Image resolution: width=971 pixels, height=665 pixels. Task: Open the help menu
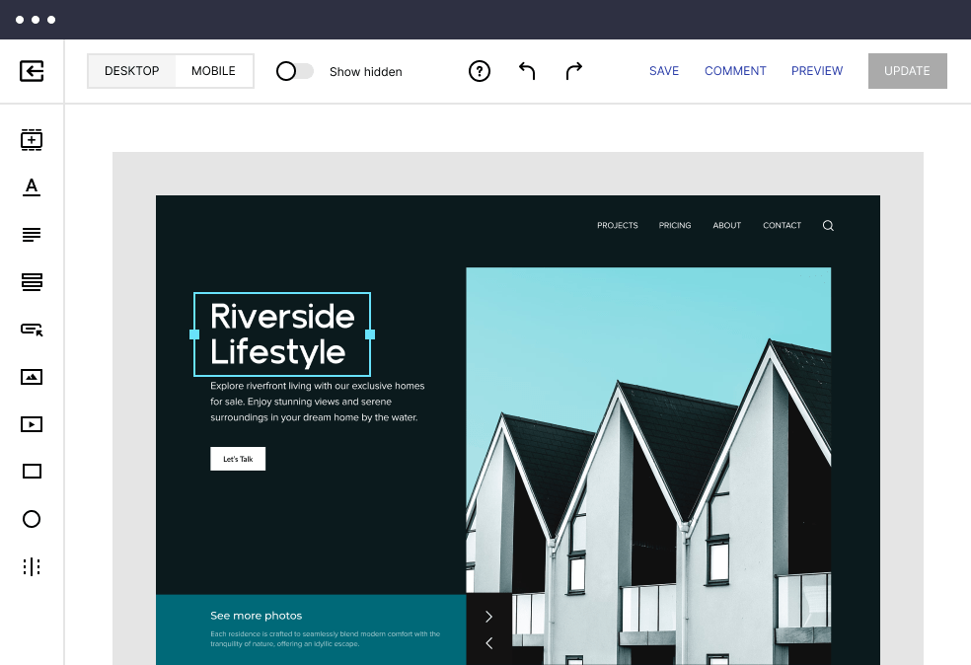point(480,71)
